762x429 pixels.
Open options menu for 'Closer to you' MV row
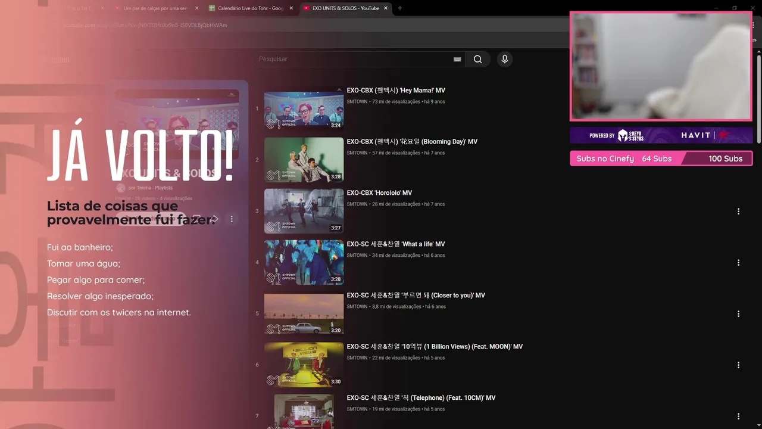point(738,314)
